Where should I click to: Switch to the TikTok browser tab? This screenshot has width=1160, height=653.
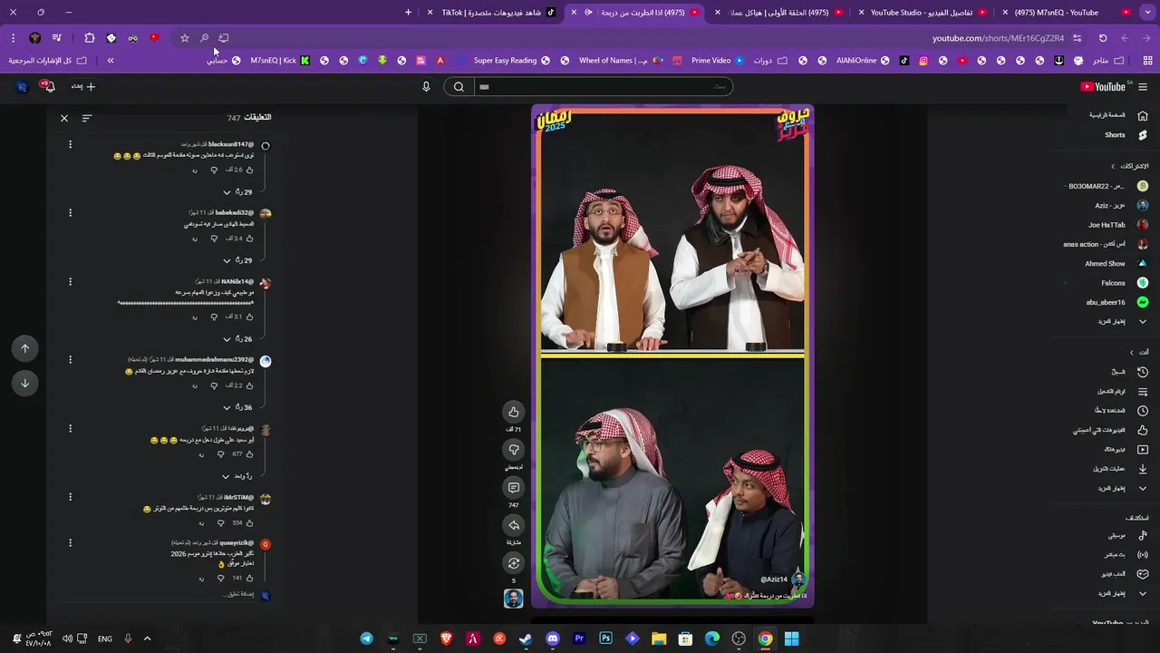[x=495, y=13]
